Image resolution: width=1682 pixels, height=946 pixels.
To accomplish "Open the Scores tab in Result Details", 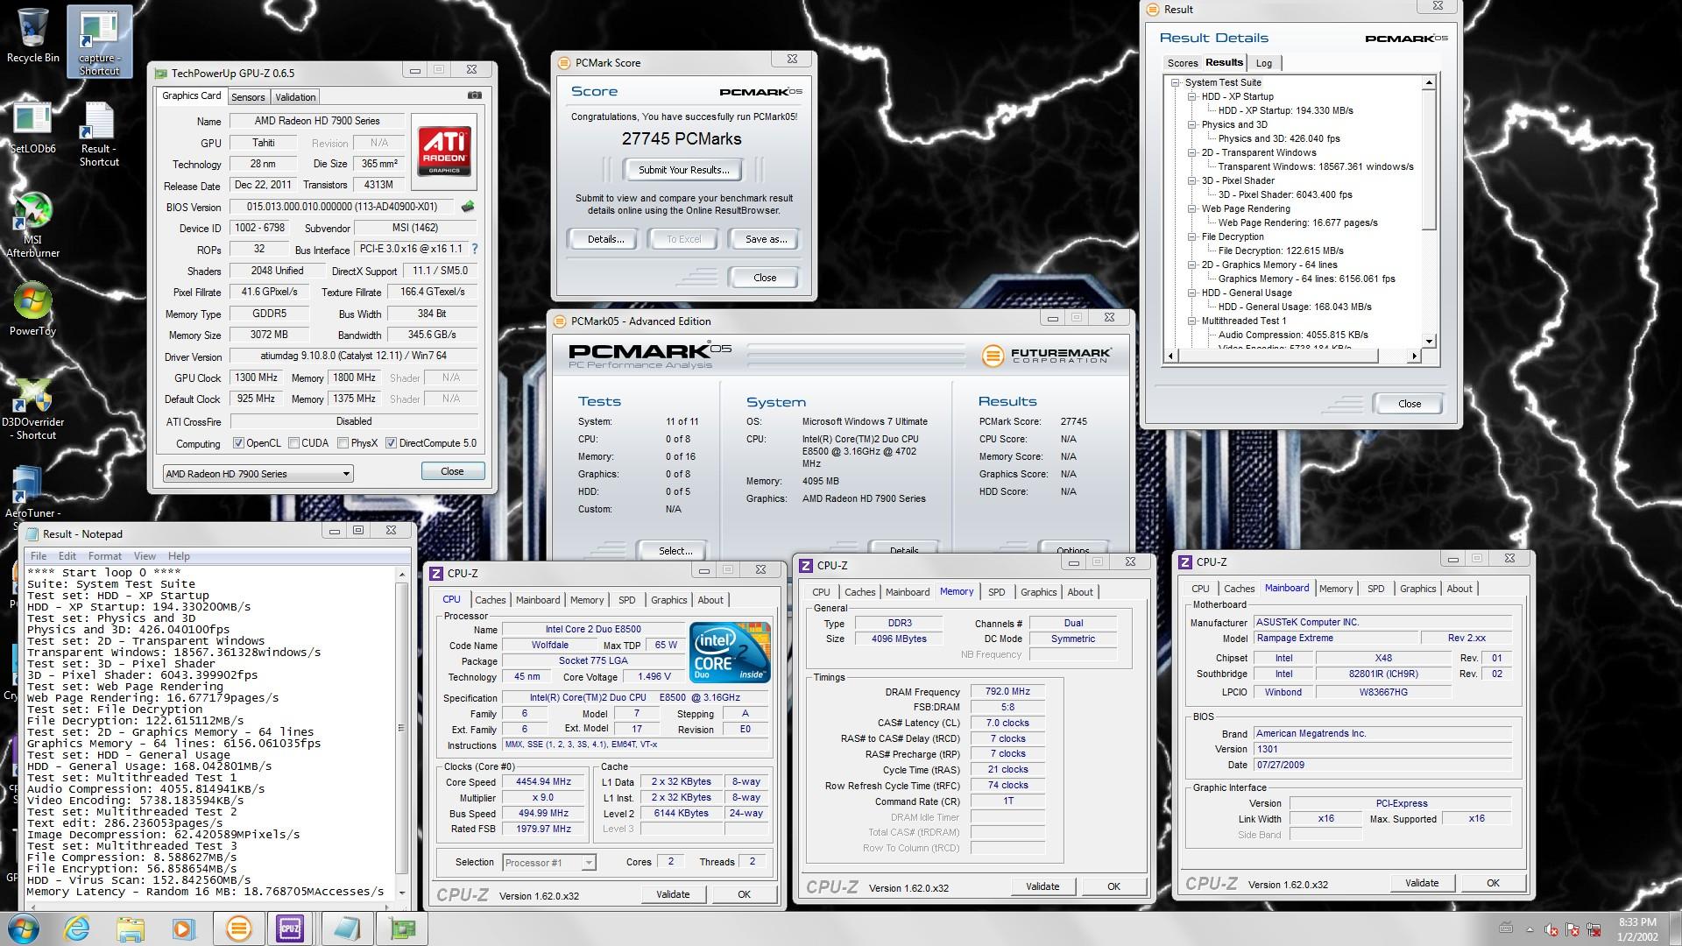I will click(1182, 63).
